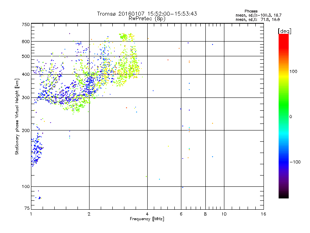Click the 'Frequency [MHz]' x-axis label
310x233 pixels.
pyautogui.click(x=147, y=219)
